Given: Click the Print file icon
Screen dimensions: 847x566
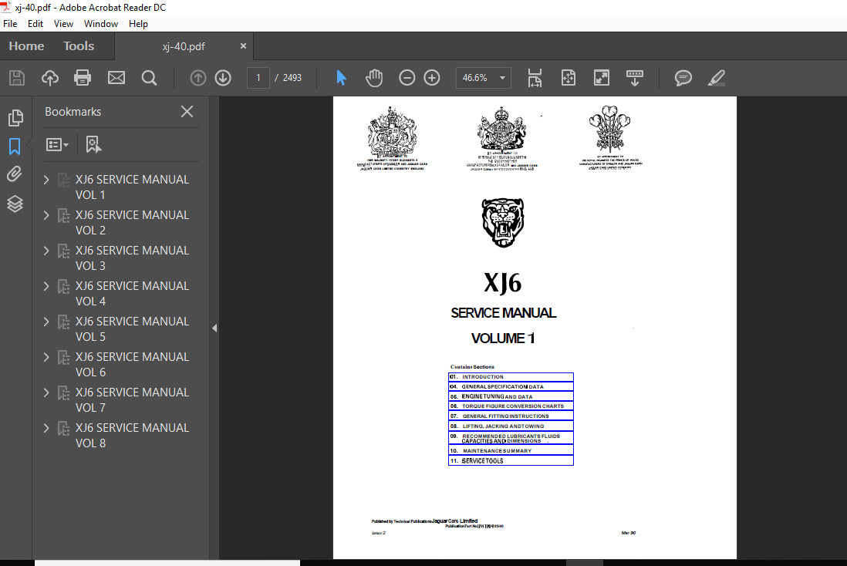Looking at the screenshot, I should [x=83, y=78].
